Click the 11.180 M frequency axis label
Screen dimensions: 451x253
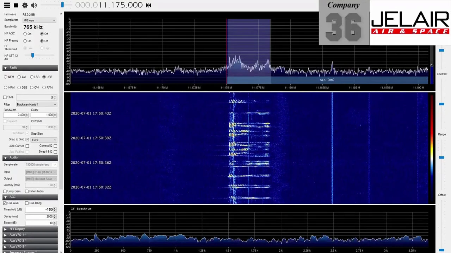point(290,87)
